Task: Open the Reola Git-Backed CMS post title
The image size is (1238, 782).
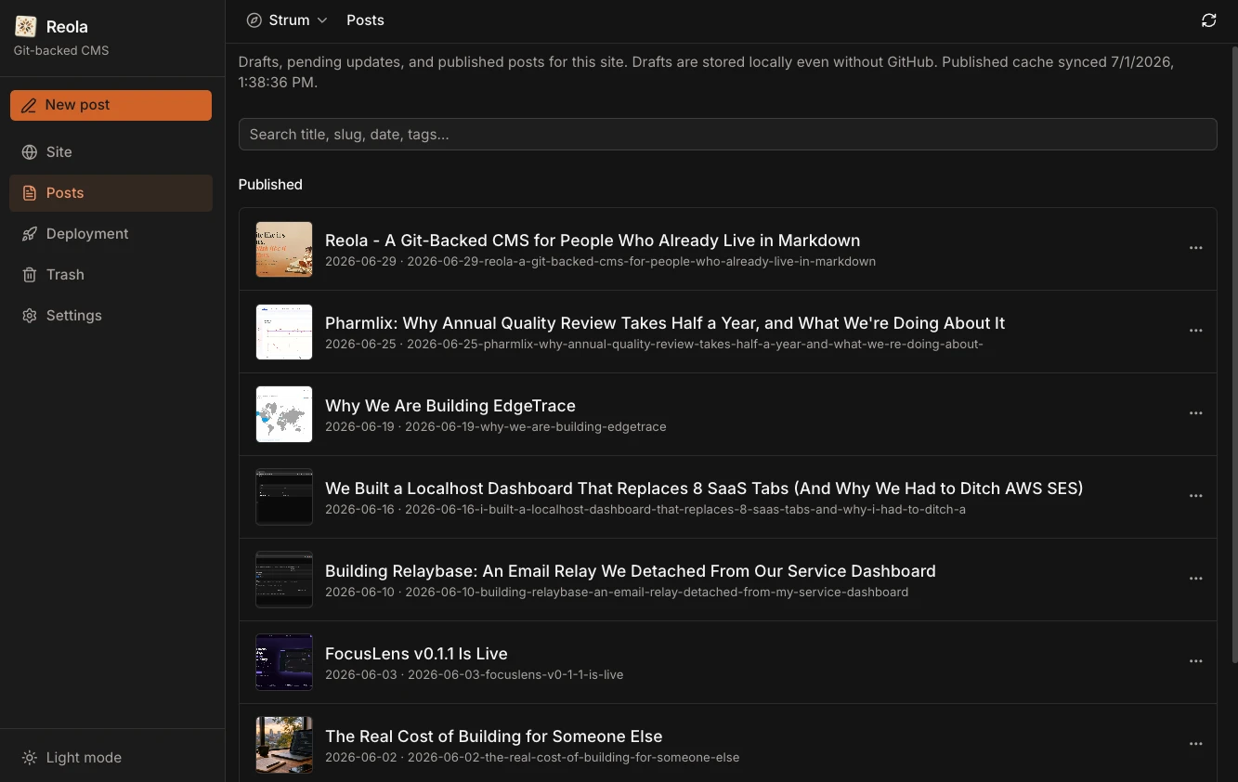Action: pos(593,241)
